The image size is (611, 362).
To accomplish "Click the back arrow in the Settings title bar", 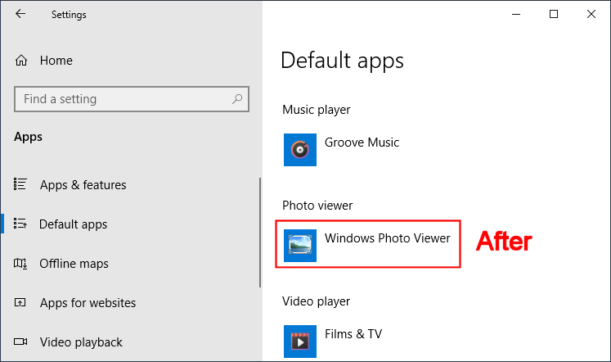I will point(20,14).
